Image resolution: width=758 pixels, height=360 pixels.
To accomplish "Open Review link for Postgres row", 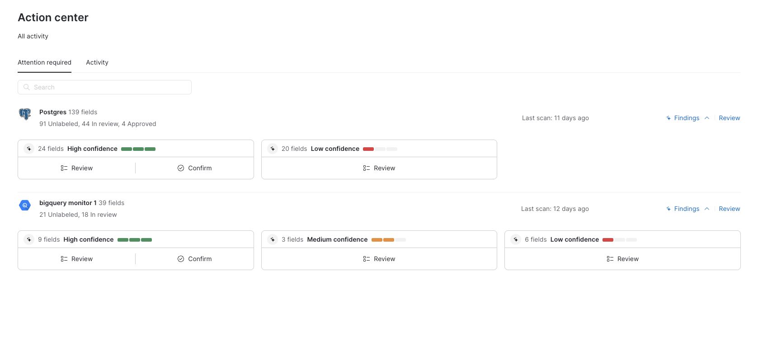I will (x=729, y=118).
